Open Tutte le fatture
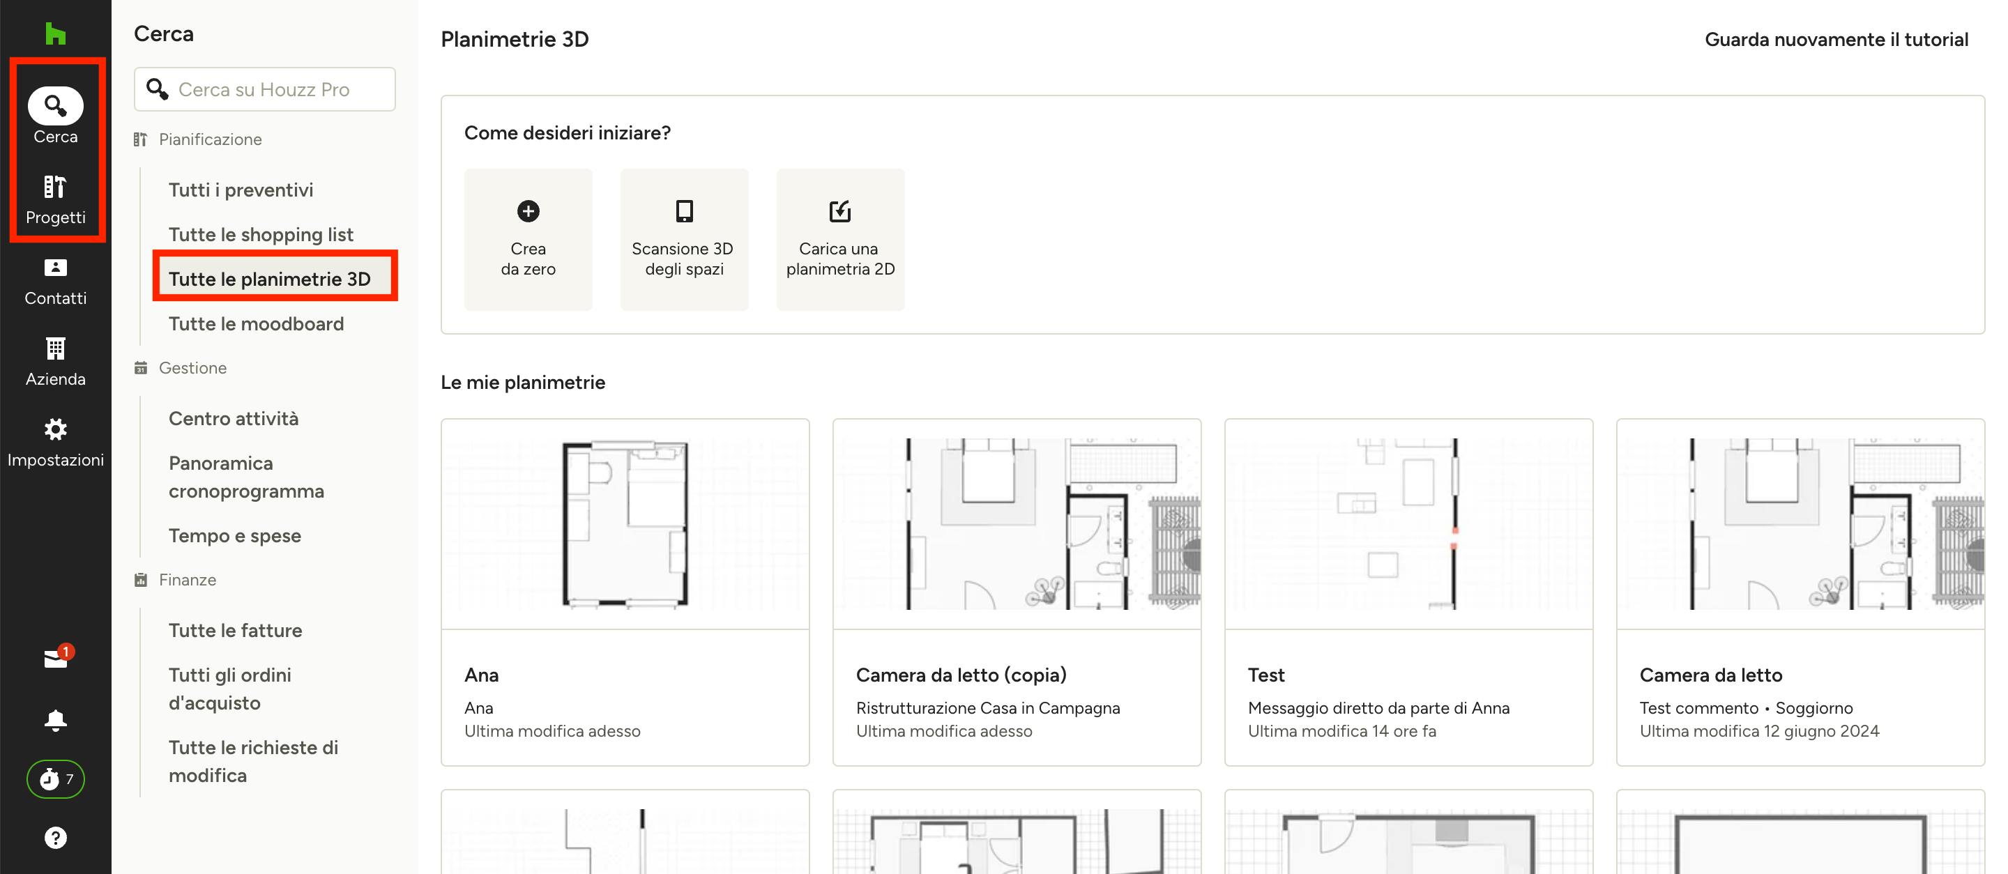Image resolution: width=2008 pixels, height=874 pixels. [x=236, y=630]
